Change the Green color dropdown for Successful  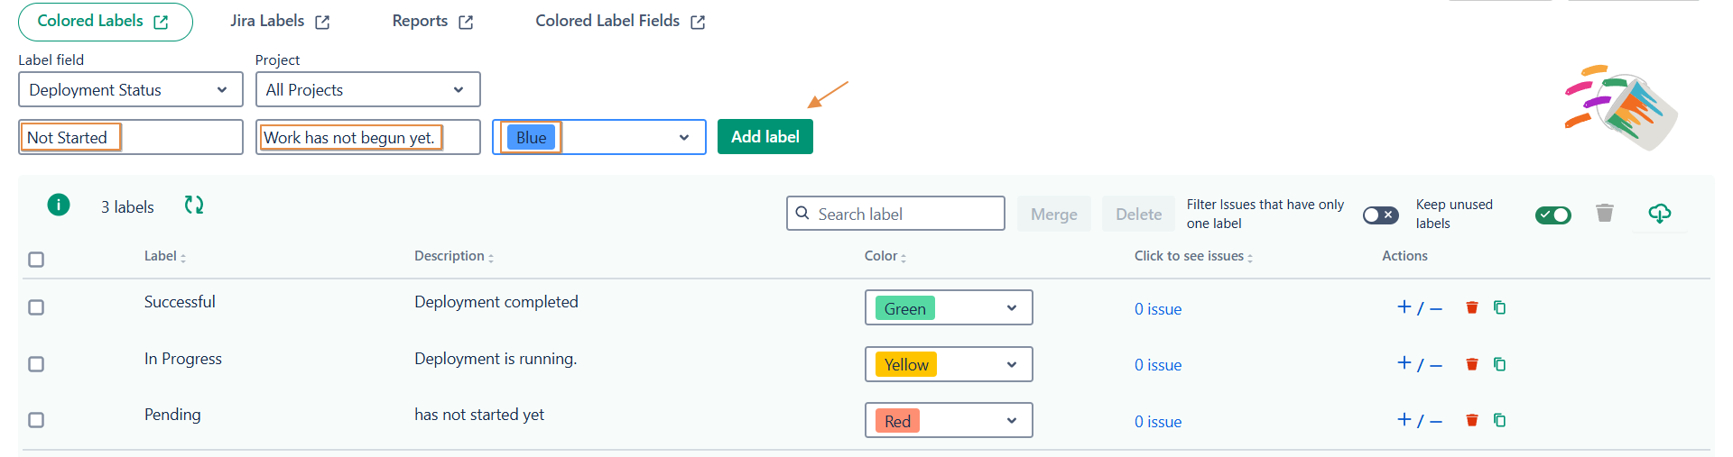click(948, 308)
